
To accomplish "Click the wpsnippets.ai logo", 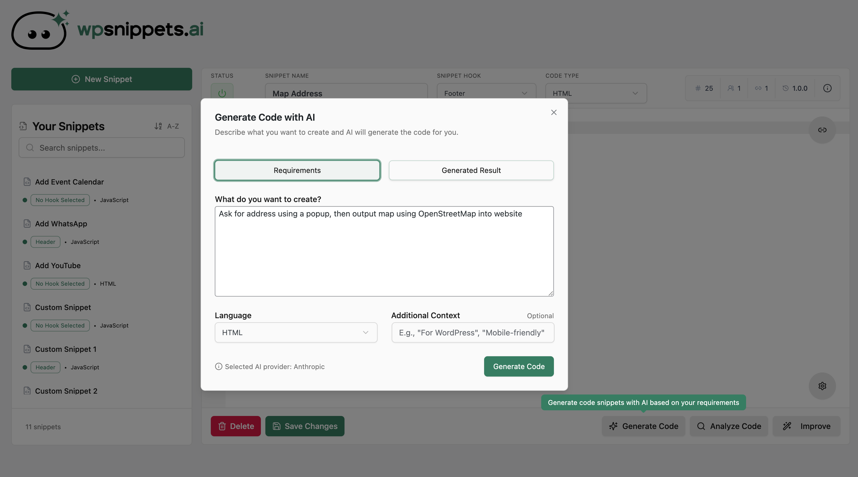I will coord(107,30).
